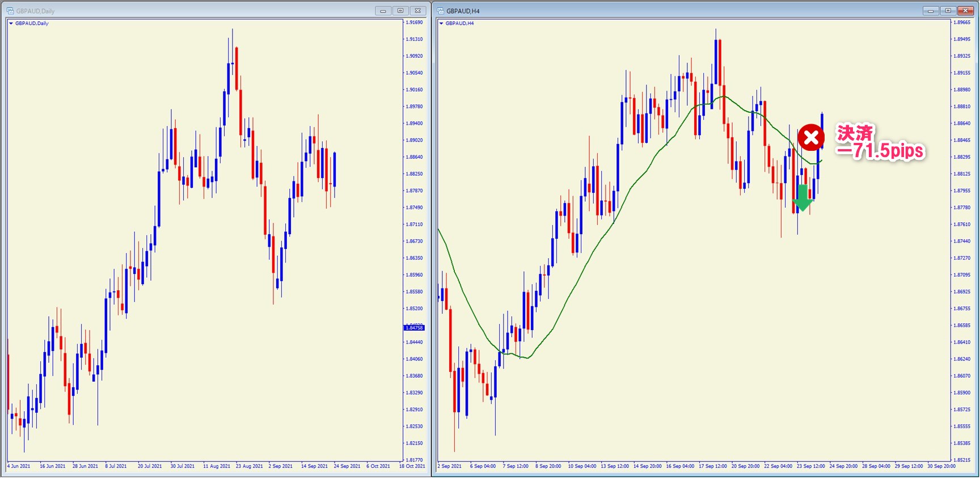The height and width of the screenshot is (478, 980).
Task: Click price level 1.85215 on H4 axis
Action: [962, 460]
